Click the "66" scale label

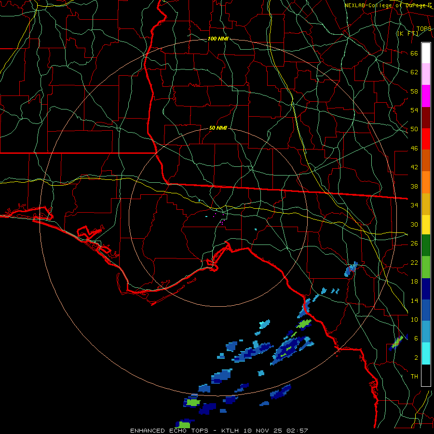(414, 53)
